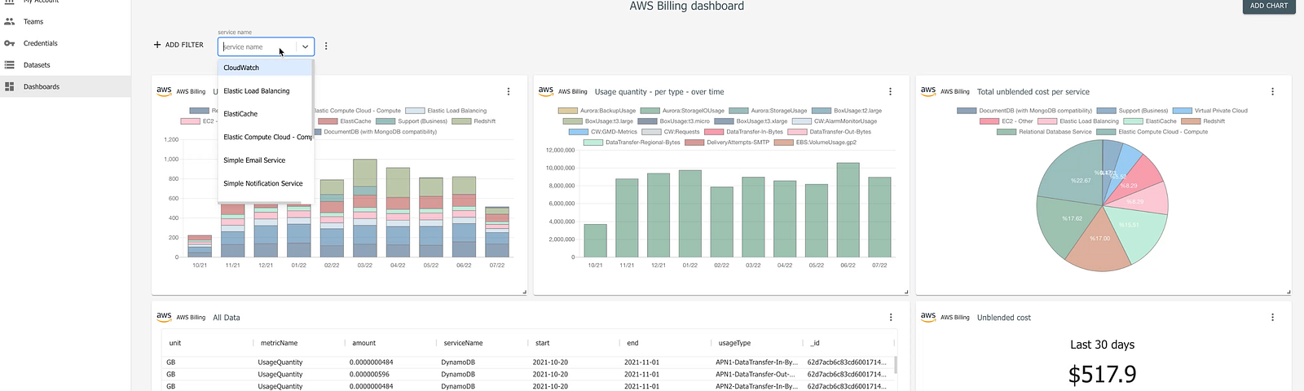
Task: Open All Data table three-dot menu
Action: click(891, 318)
